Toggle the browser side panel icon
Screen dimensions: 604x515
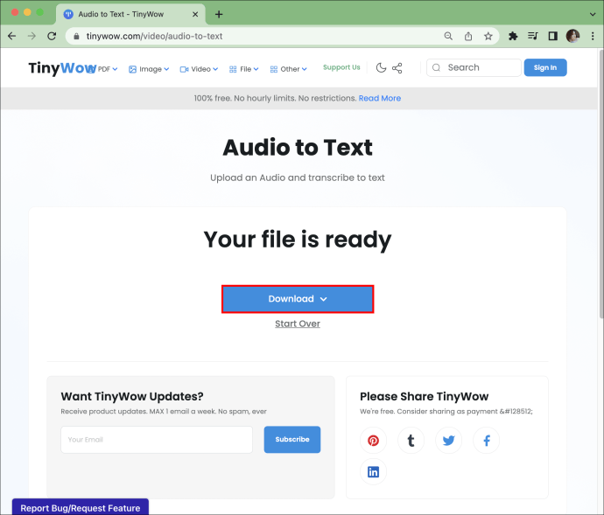[x=552, y=36]
